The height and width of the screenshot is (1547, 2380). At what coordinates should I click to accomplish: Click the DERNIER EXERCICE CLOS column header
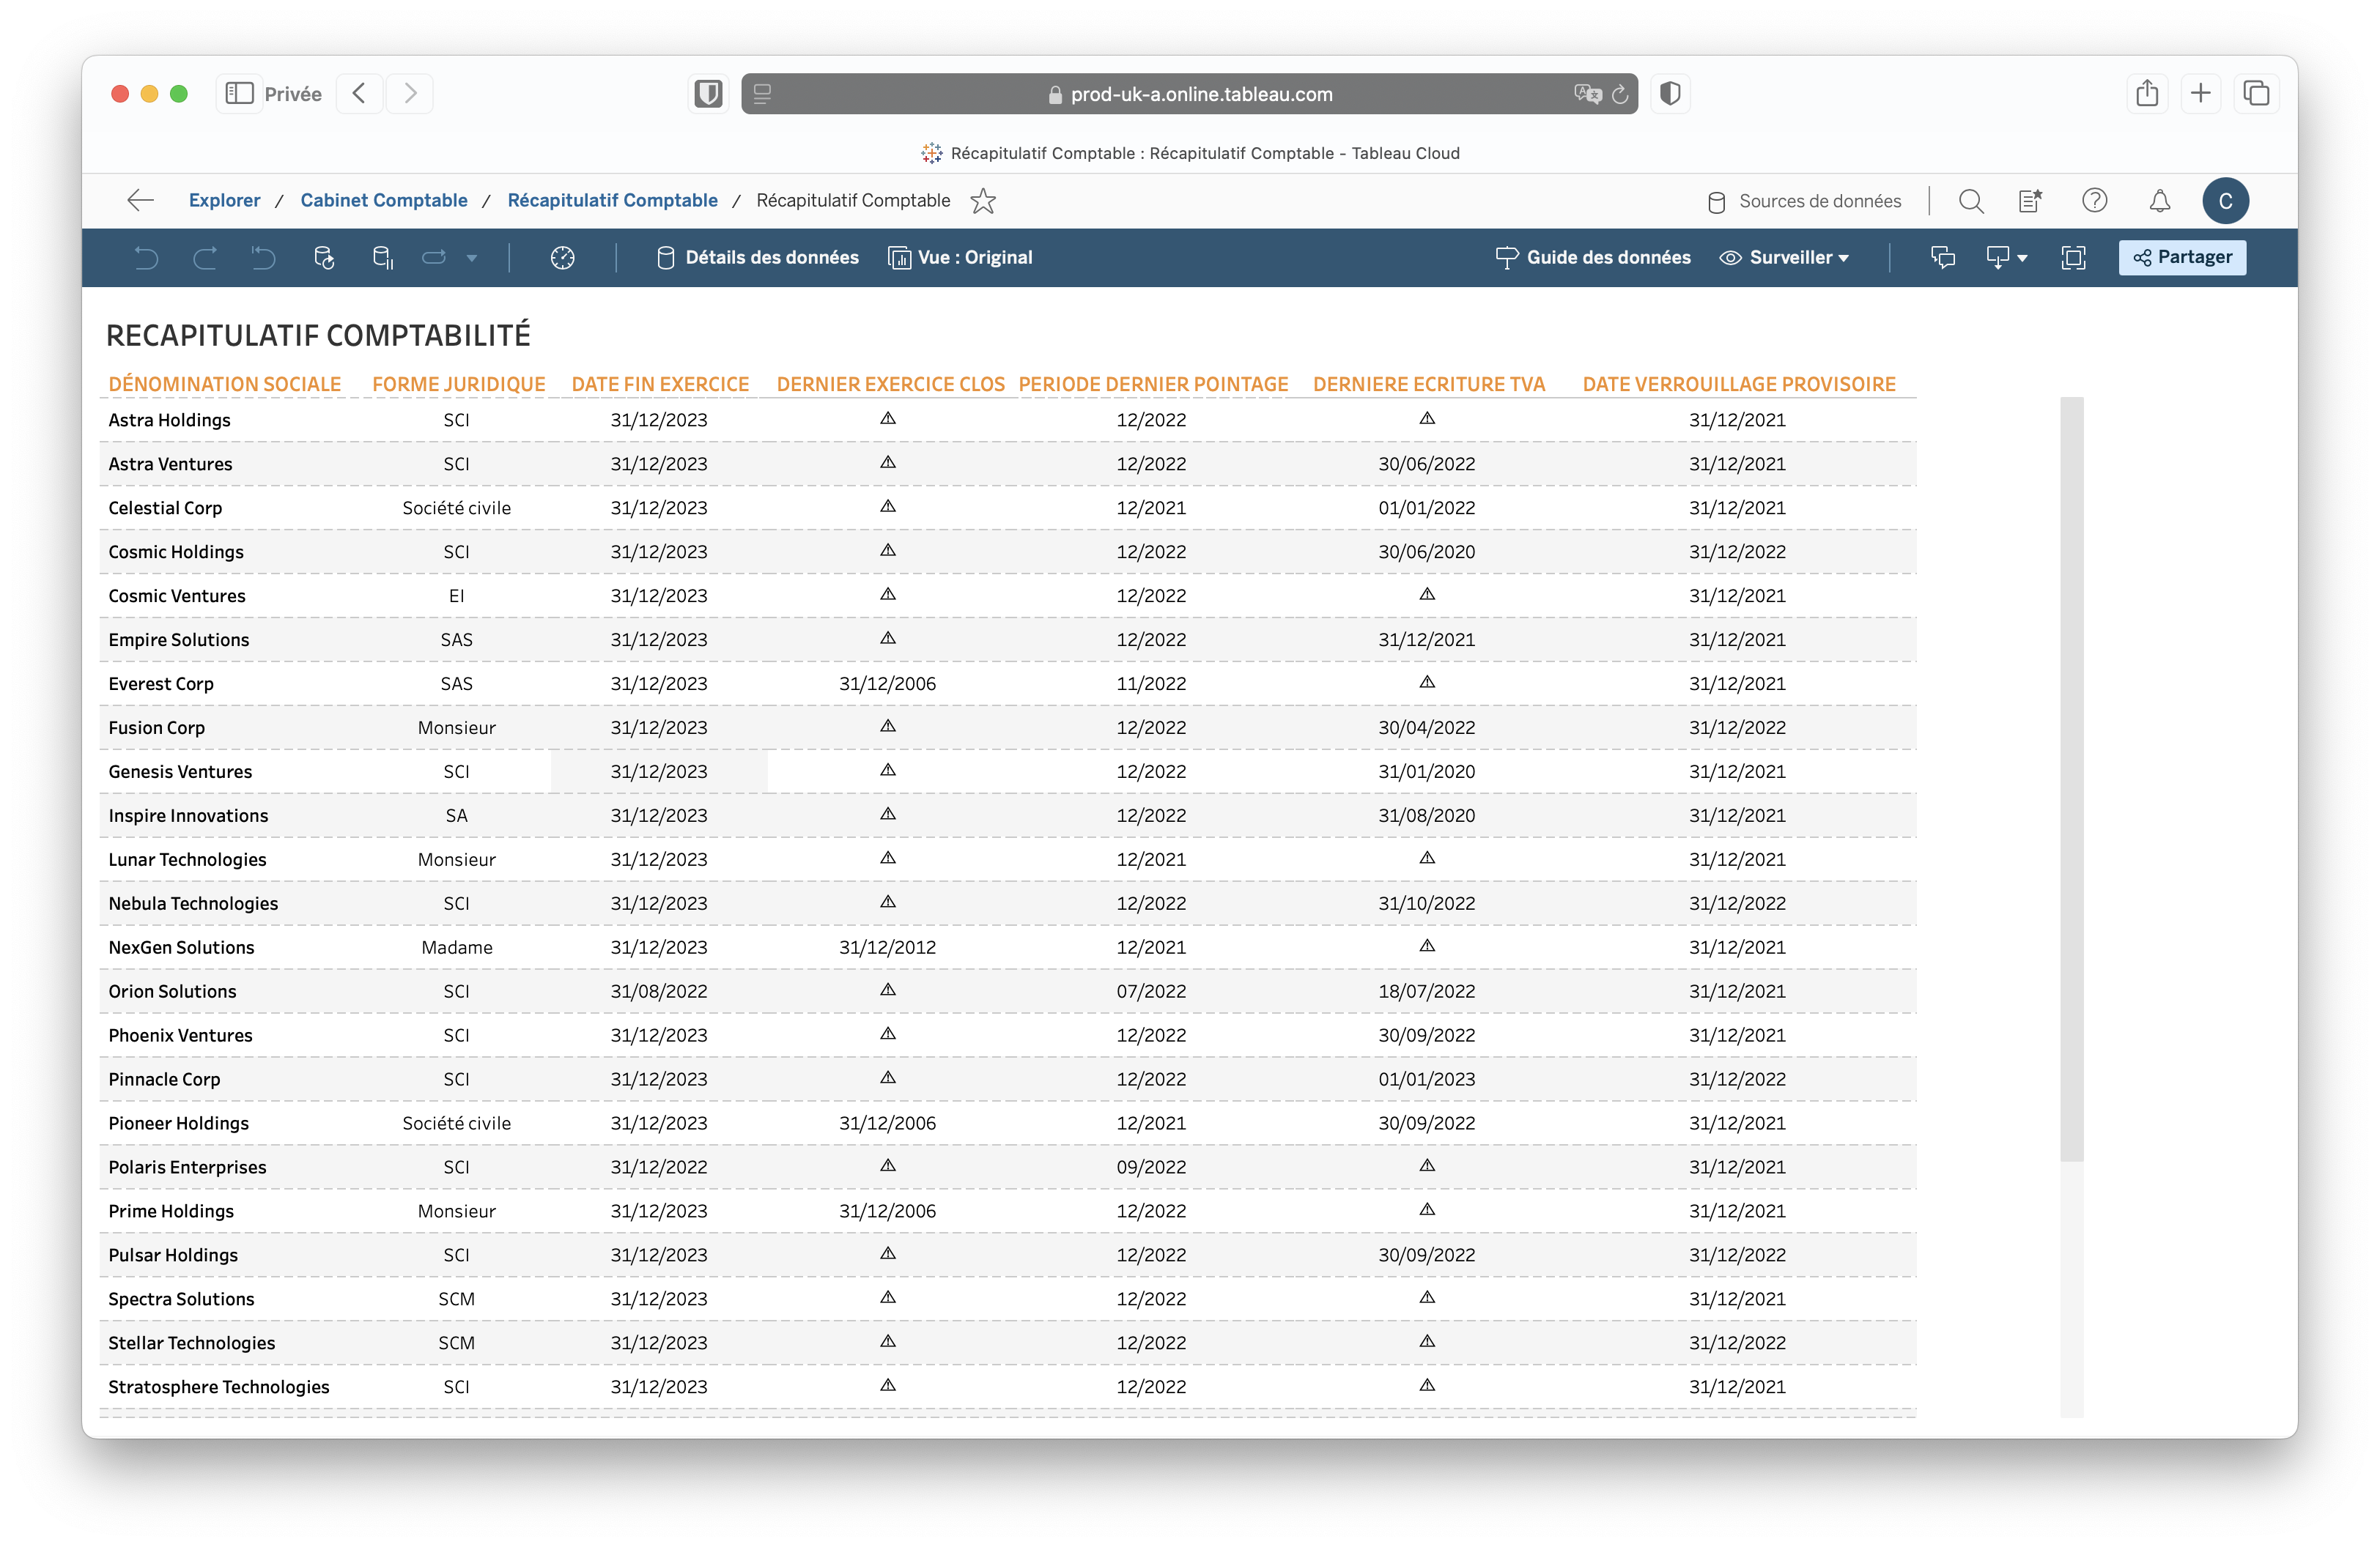pyautogui.click(x=890, y=385)
